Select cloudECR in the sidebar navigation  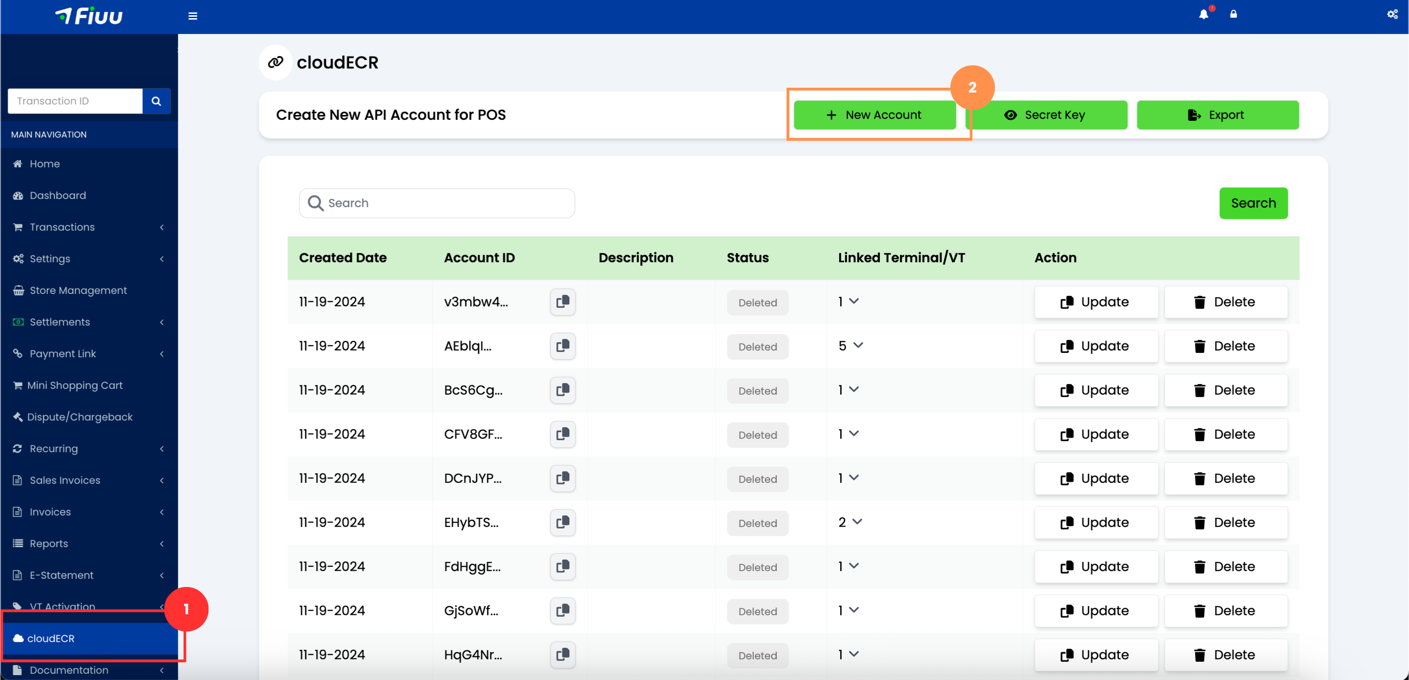51,638
